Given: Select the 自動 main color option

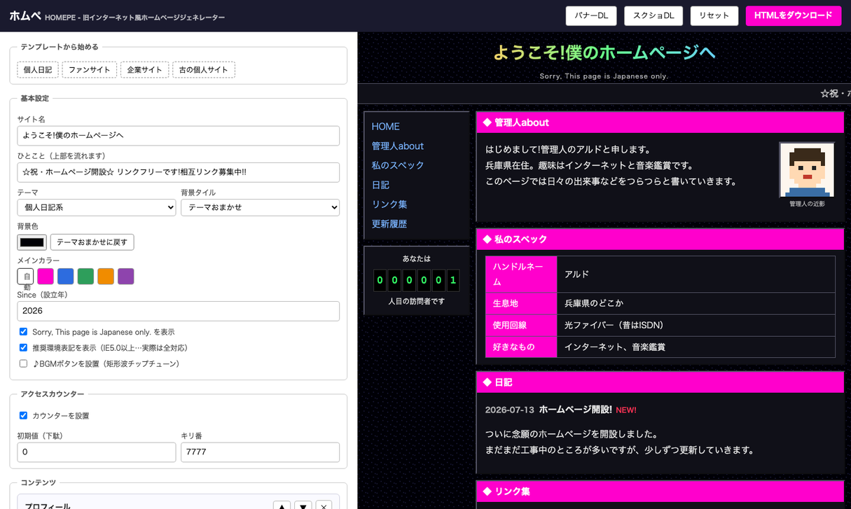Looking at the screenshot, I should (x=25, y=277).
